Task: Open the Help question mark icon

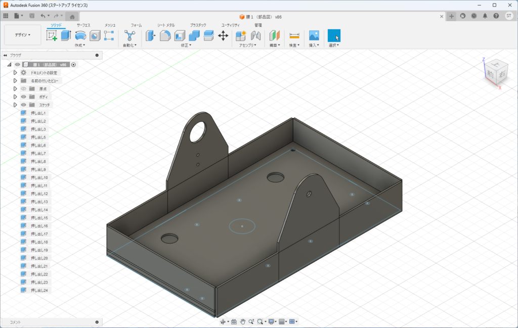Action: (496, 16)
